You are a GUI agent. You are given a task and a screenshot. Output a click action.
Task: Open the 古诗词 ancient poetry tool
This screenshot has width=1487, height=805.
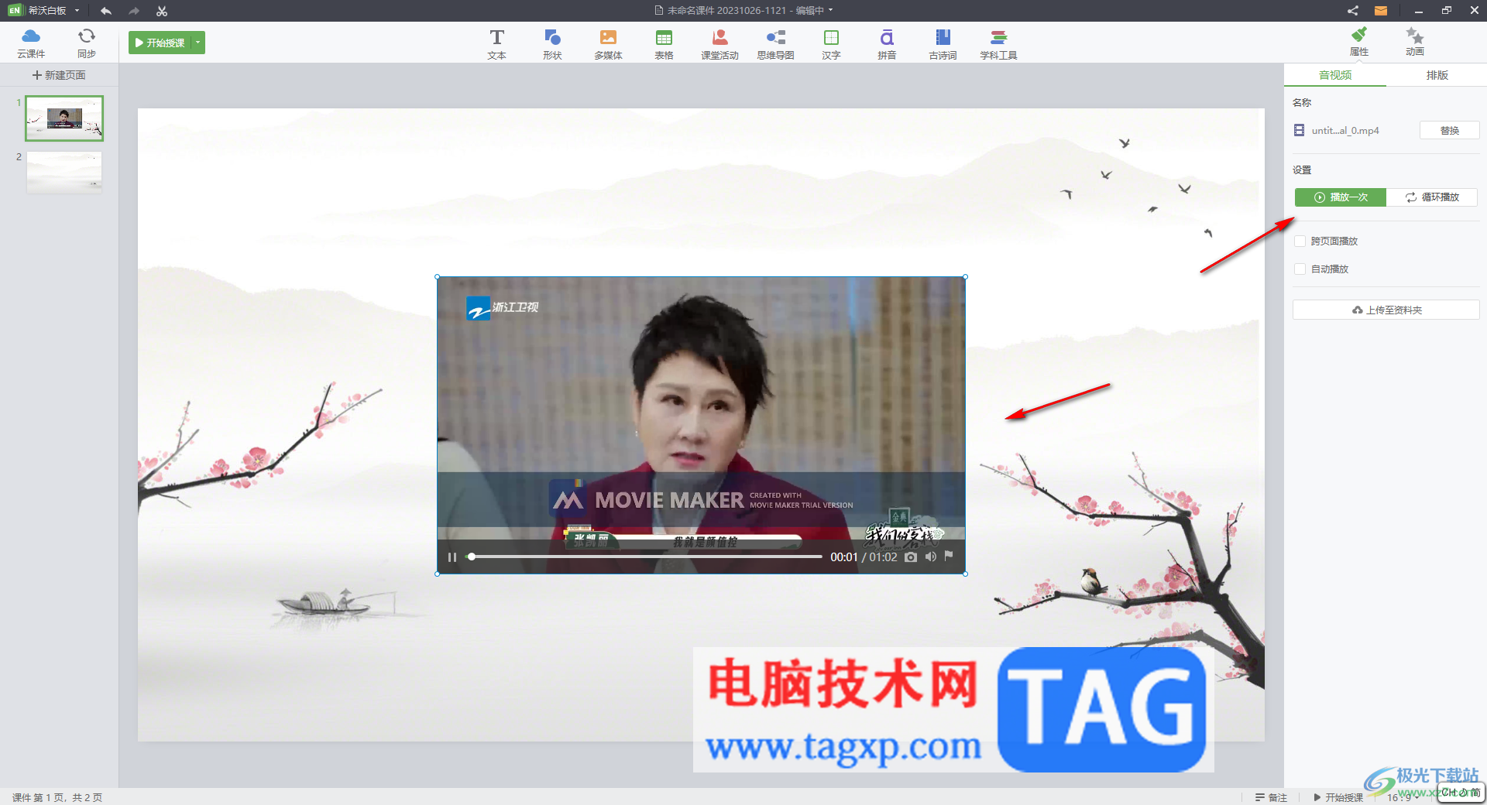tap(943, 44)
